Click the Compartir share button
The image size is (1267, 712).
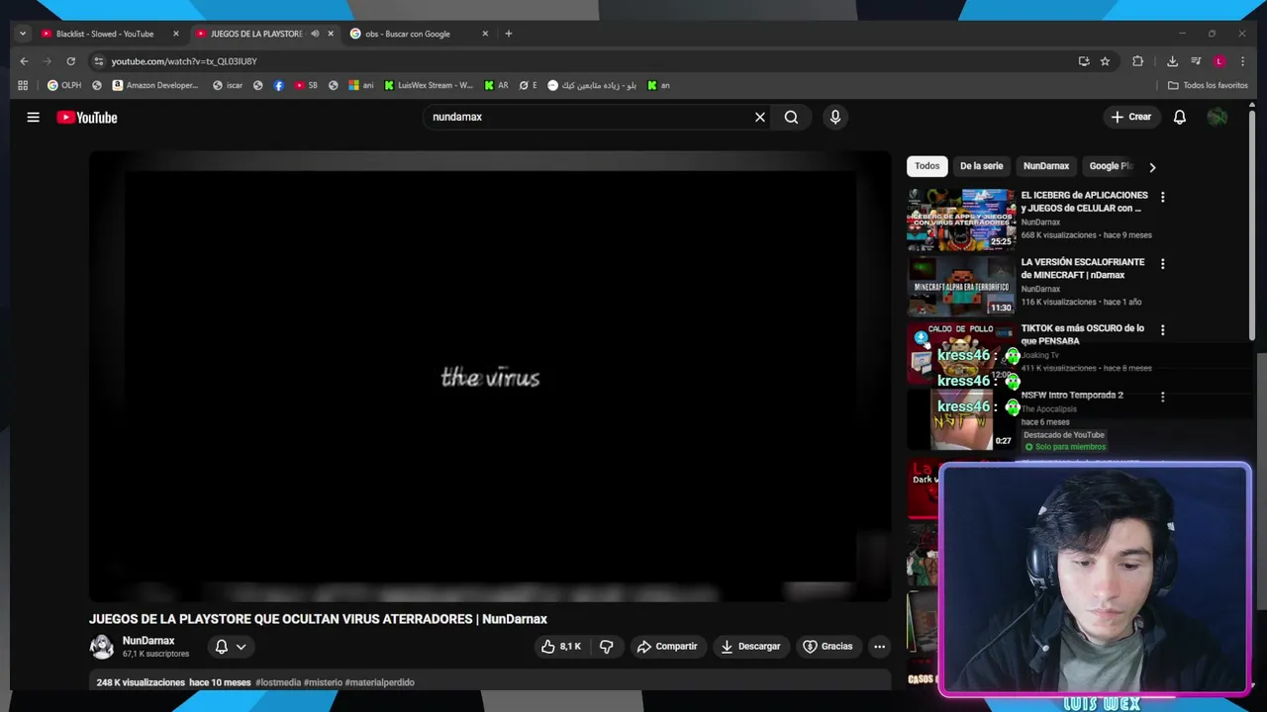[667, 646]
